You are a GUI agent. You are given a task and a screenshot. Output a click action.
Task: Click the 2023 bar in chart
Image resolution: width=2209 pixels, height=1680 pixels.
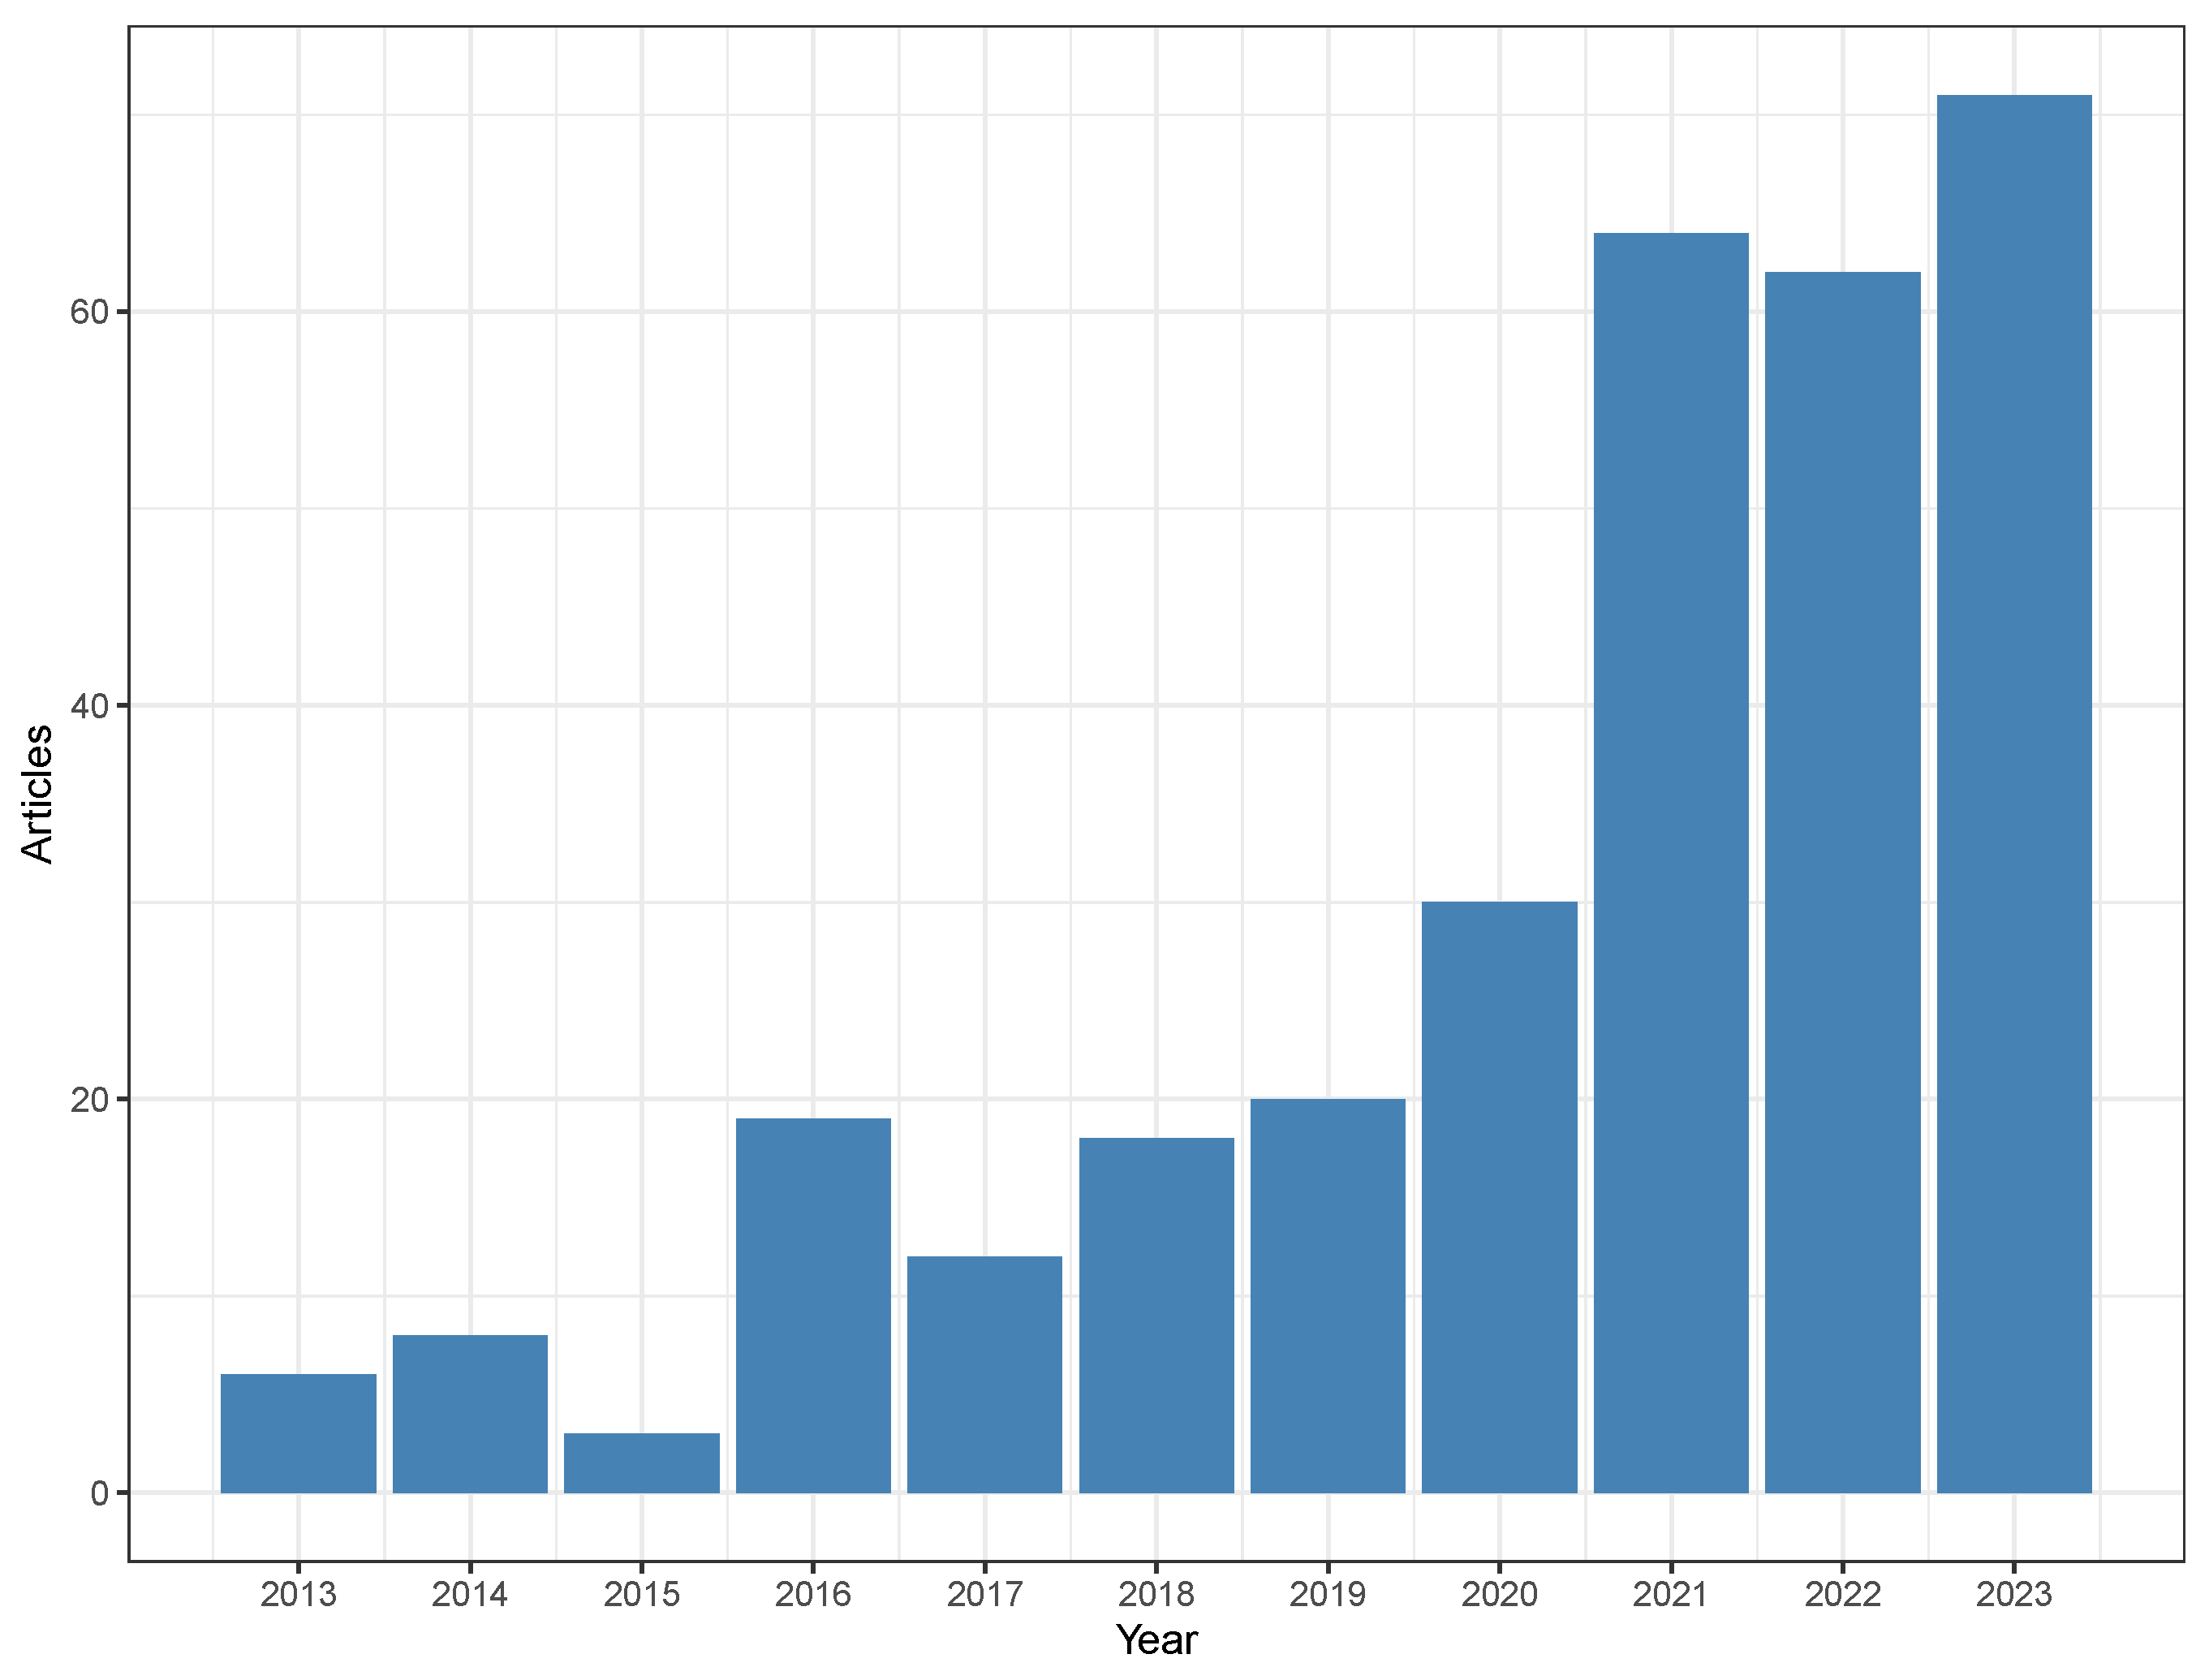[x=2013, y=795]
